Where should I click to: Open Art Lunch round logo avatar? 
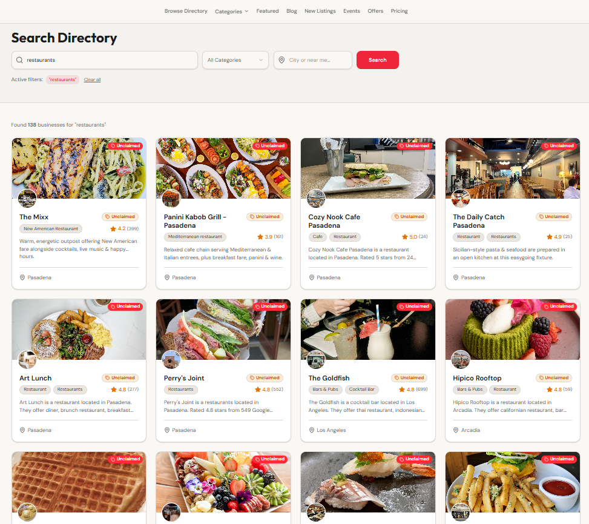point(27,360)
